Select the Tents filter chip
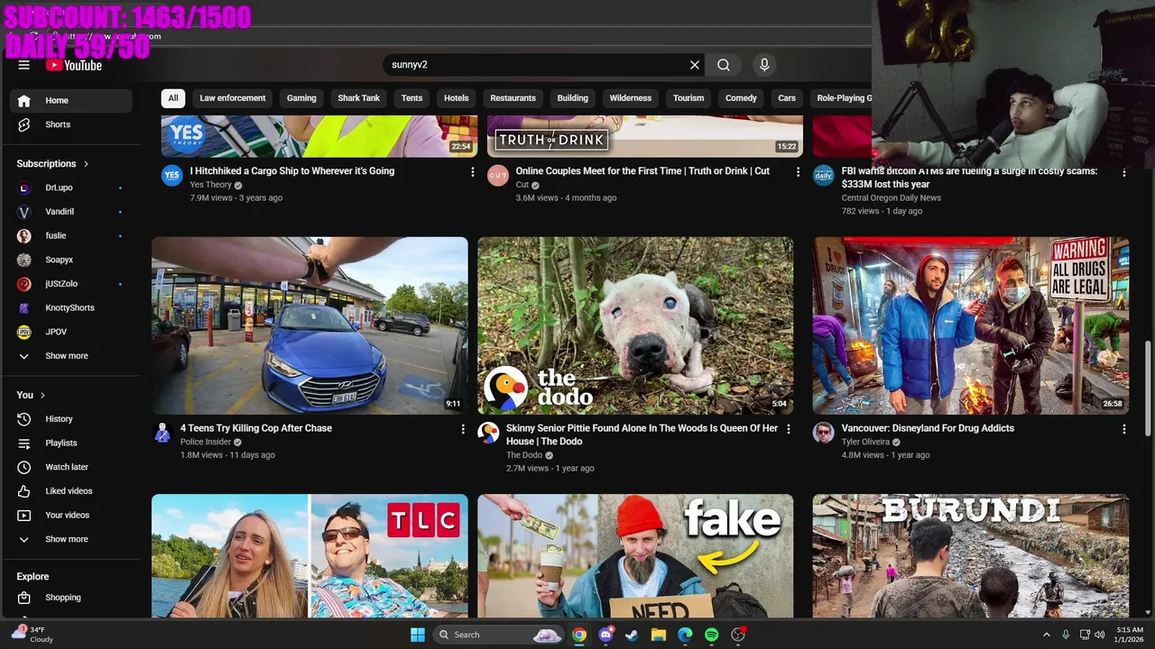This screenshot has height=649, width=1155. pyautogui.click(x=411, y=98)
